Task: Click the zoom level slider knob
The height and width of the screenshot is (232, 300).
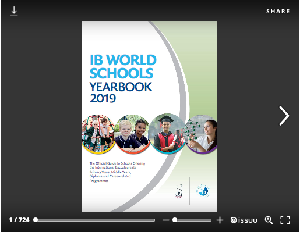Action: coord(175,220)
